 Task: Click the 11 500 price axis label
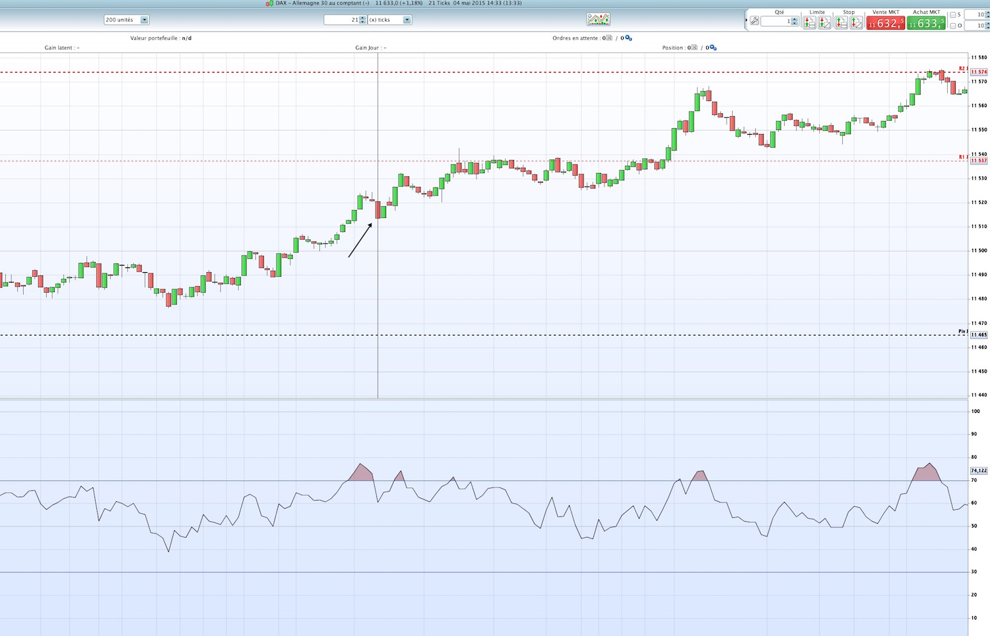(x=979, y=251)
